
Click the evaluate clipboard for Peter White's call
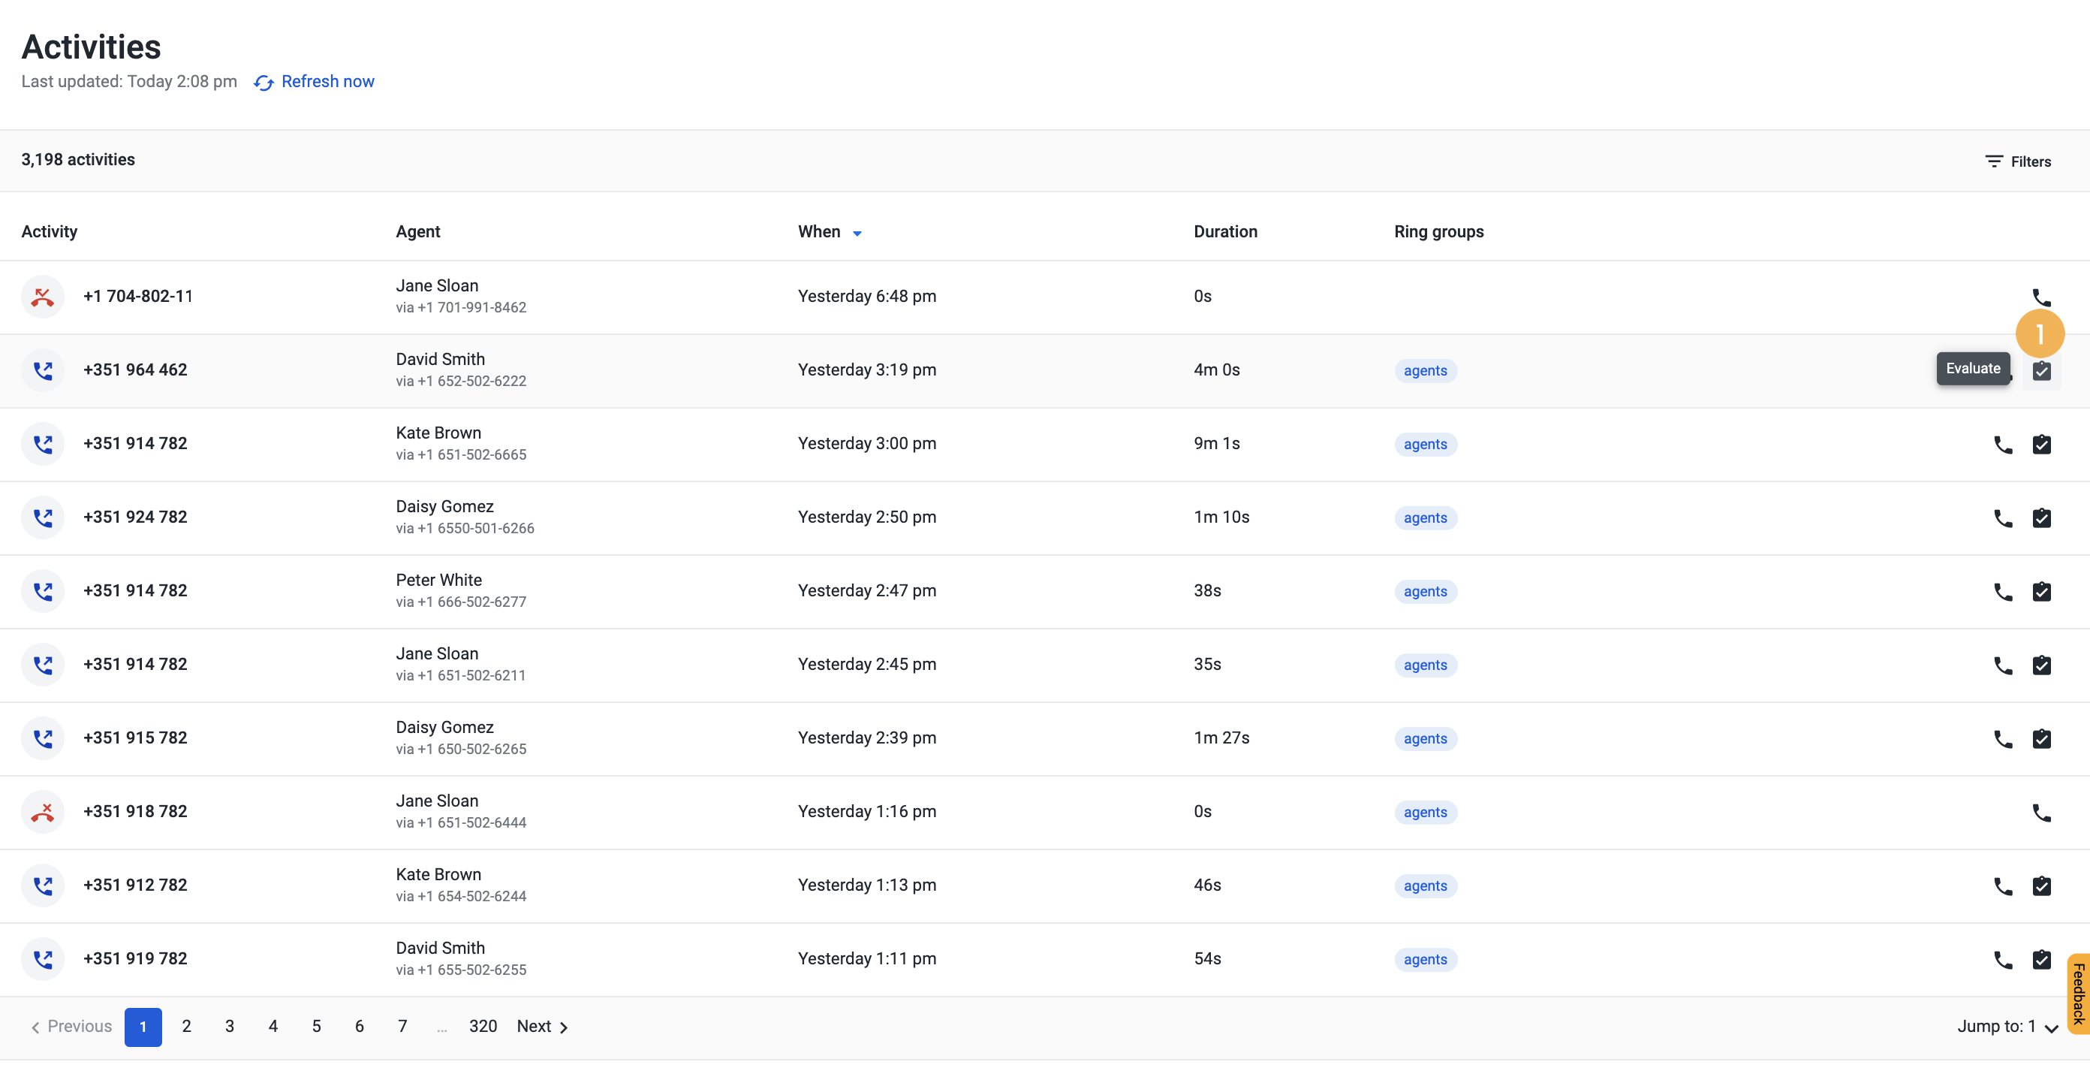pyautogui.click(x=2041, y=592)
